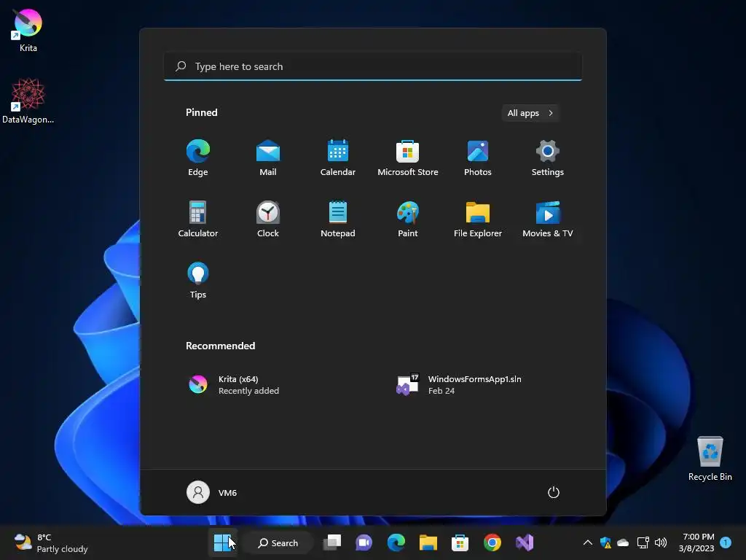Open the Paint app
746x560 pixels.
408,219
